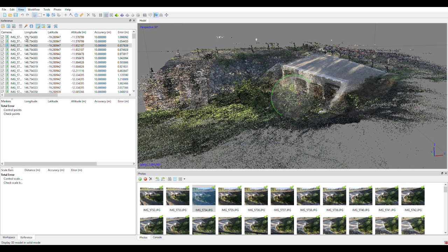This screenshot has height=252, width=448.
Task: Uncheck camera row with error 1.098092
Action: (2, 37)
